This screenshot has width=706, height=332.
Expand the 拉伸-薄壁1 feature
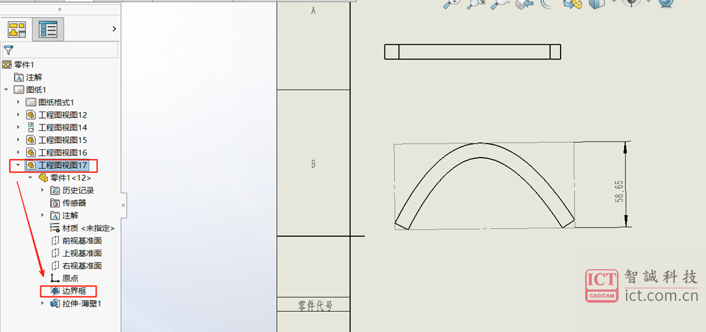point(43,303)
